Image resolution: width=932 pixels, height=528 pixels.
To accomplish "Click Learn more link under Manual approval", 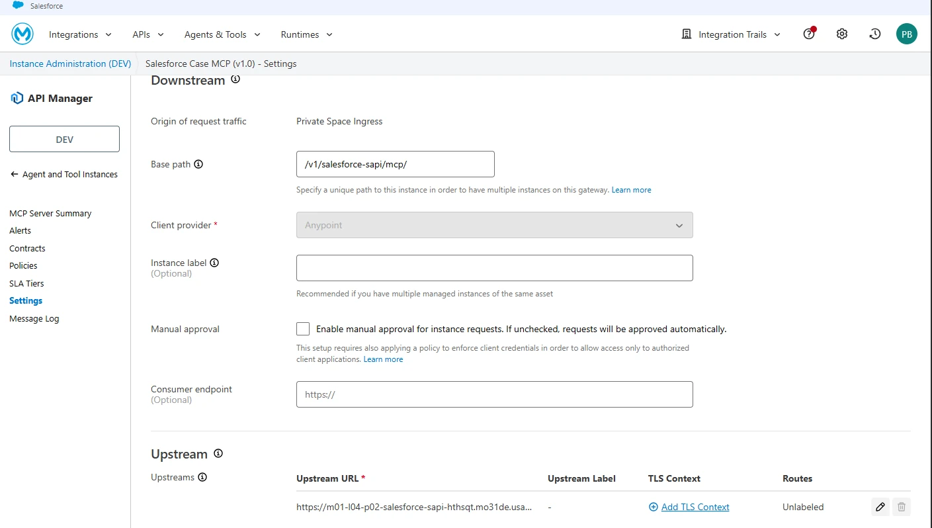I will click(383, 359).
